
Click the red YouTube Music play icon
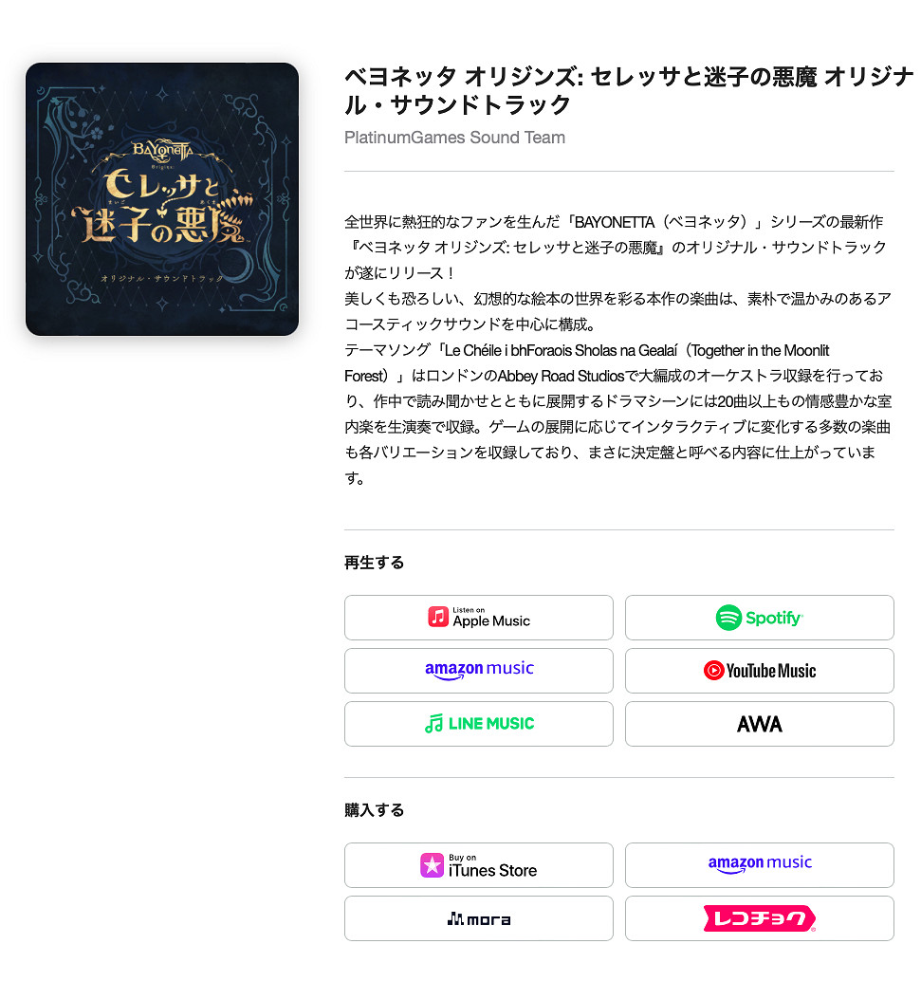coord(714,671)
